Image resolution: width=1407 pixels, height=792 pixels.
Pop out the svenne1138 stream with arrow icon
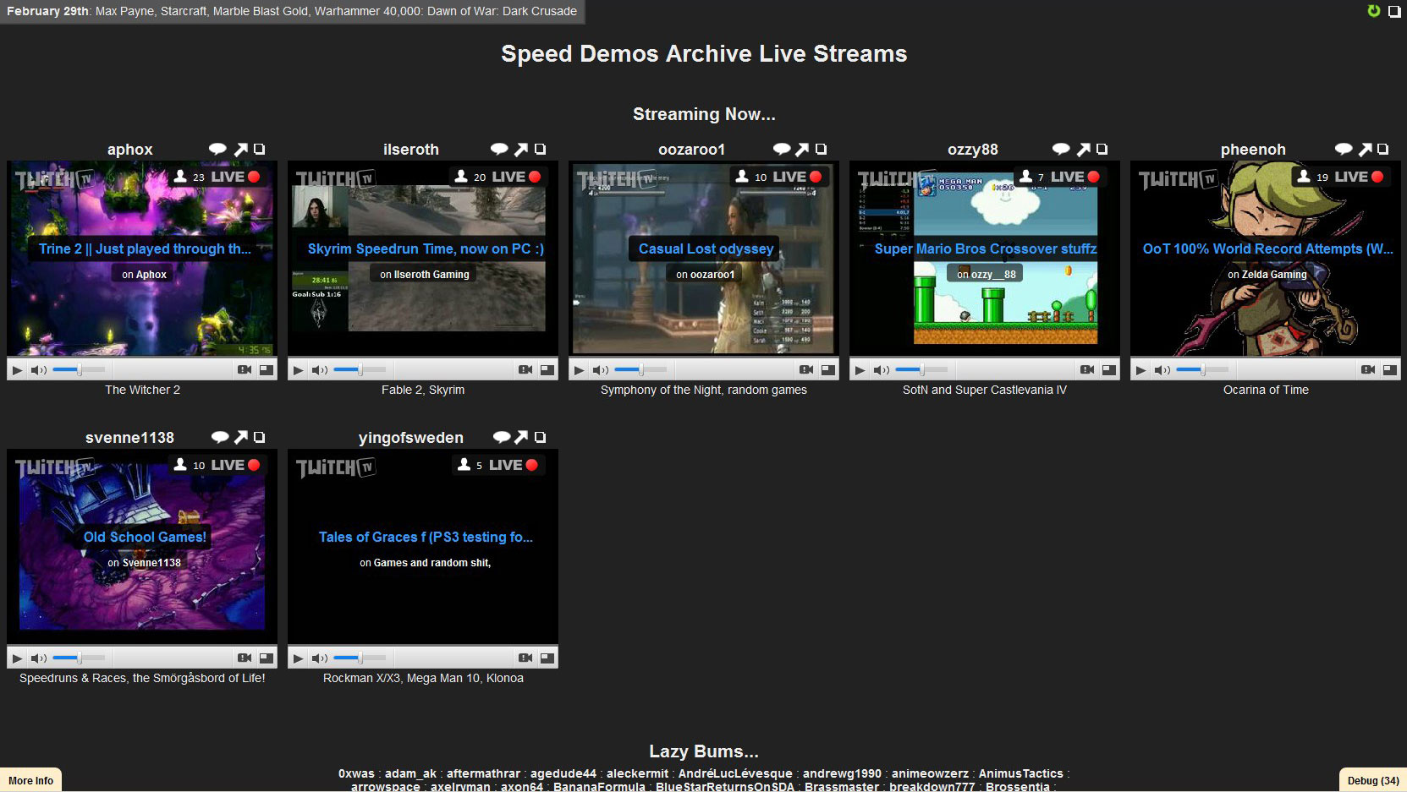tap(240, 438)
